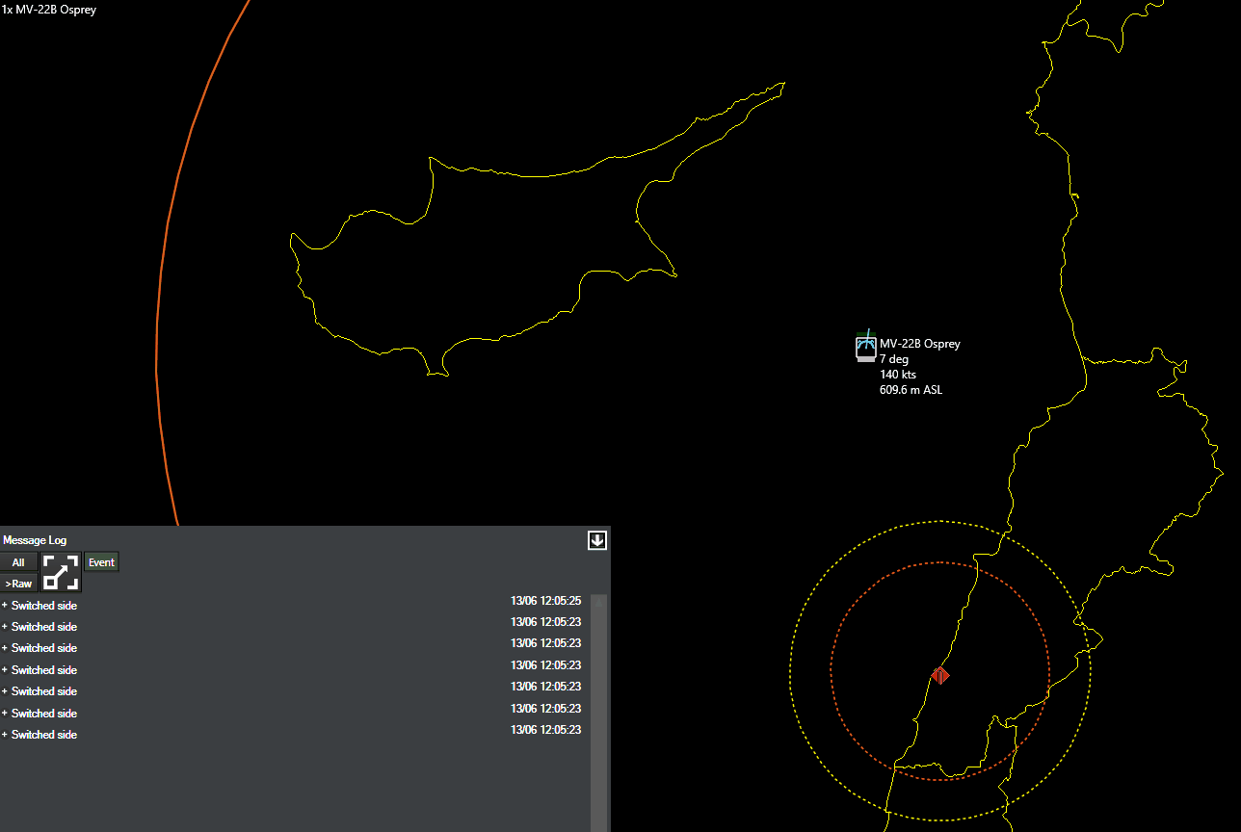Click the Message Log panel title
The width and height of the screenshot is (1241, 832).
pyautogui.click(x=35, y=540)
